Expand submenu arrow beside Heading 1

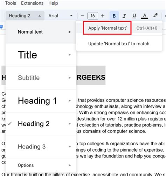[70, 101]
